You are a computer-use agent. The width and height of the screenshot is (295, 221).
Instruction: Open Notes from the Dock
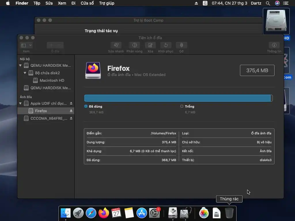click(x=129, y=213)
